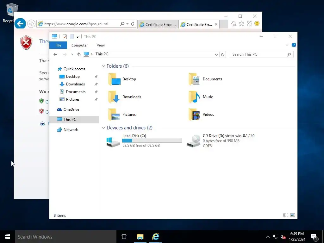The width and height of the screenshot is (324, 243).
Task: Click Internet Explorer back button
Action: pos(20,24)
